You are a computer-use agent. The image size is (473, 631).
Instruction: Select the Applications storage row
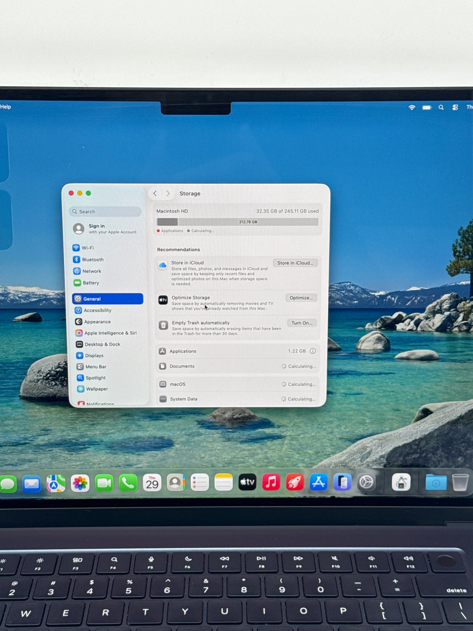click(237, 351)
